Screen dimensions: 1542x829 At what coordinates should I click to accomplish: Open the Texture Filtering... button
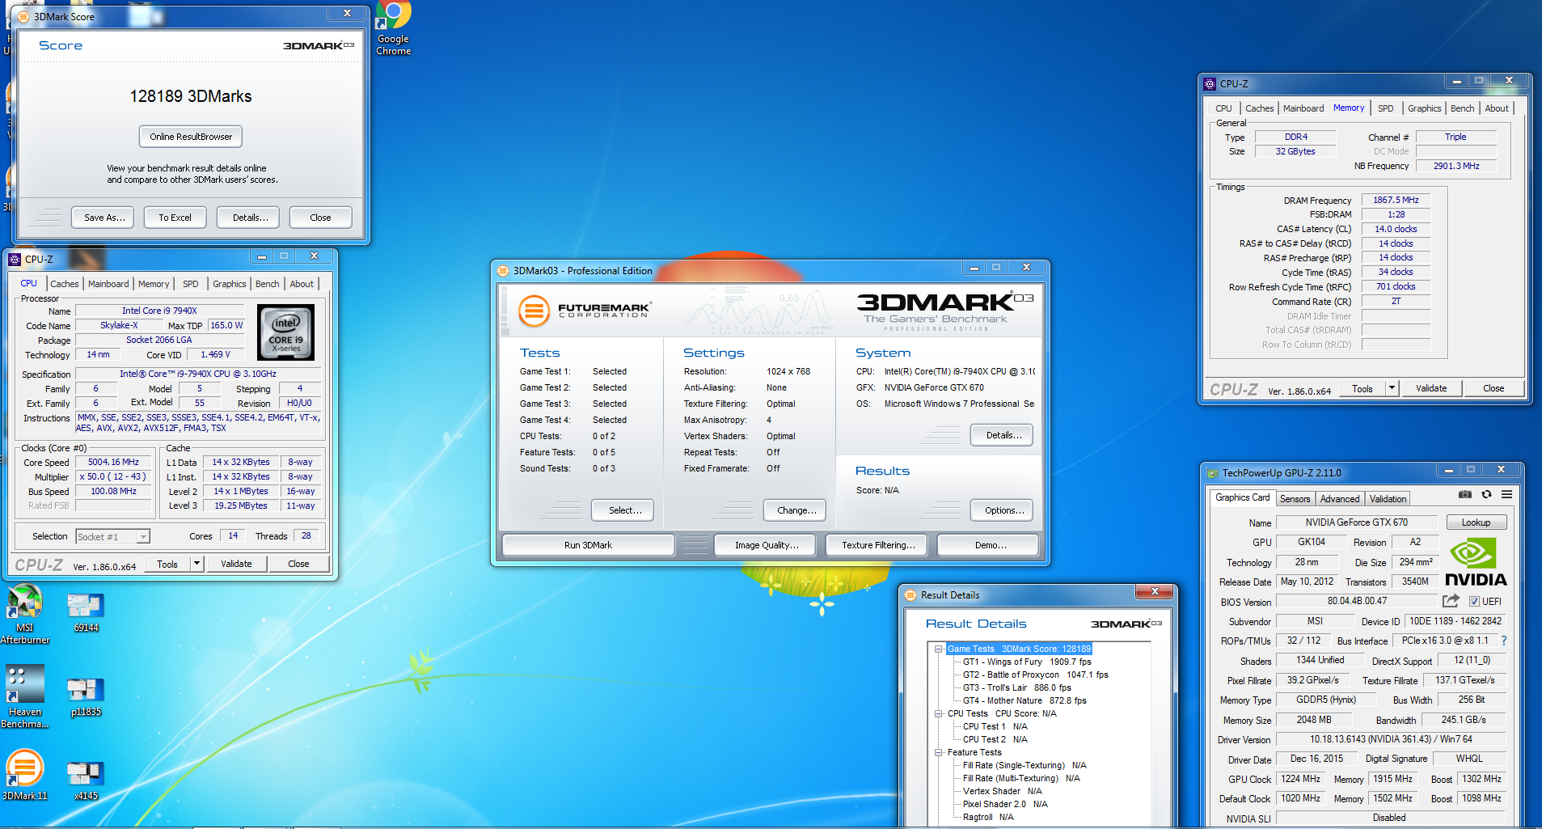(878, 545)
